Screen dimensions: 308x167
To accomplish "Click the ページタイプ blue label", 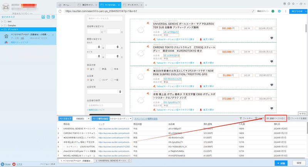I will point(65,119).
